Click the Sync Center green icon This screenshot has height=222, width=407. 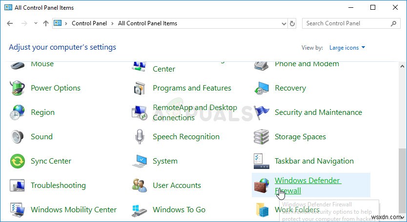point(18,161)
